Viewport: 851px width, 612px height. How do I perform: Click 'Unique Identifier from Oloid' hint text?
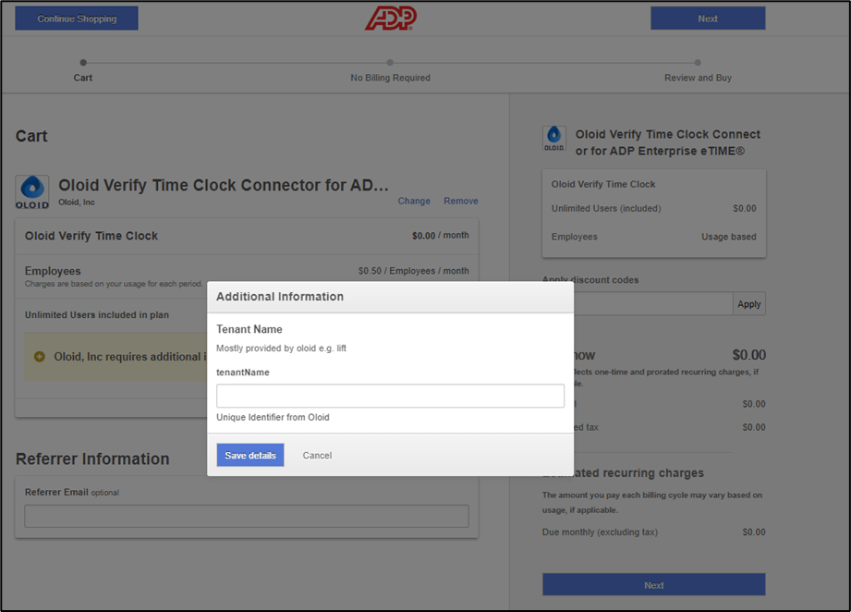pos(273,417)
